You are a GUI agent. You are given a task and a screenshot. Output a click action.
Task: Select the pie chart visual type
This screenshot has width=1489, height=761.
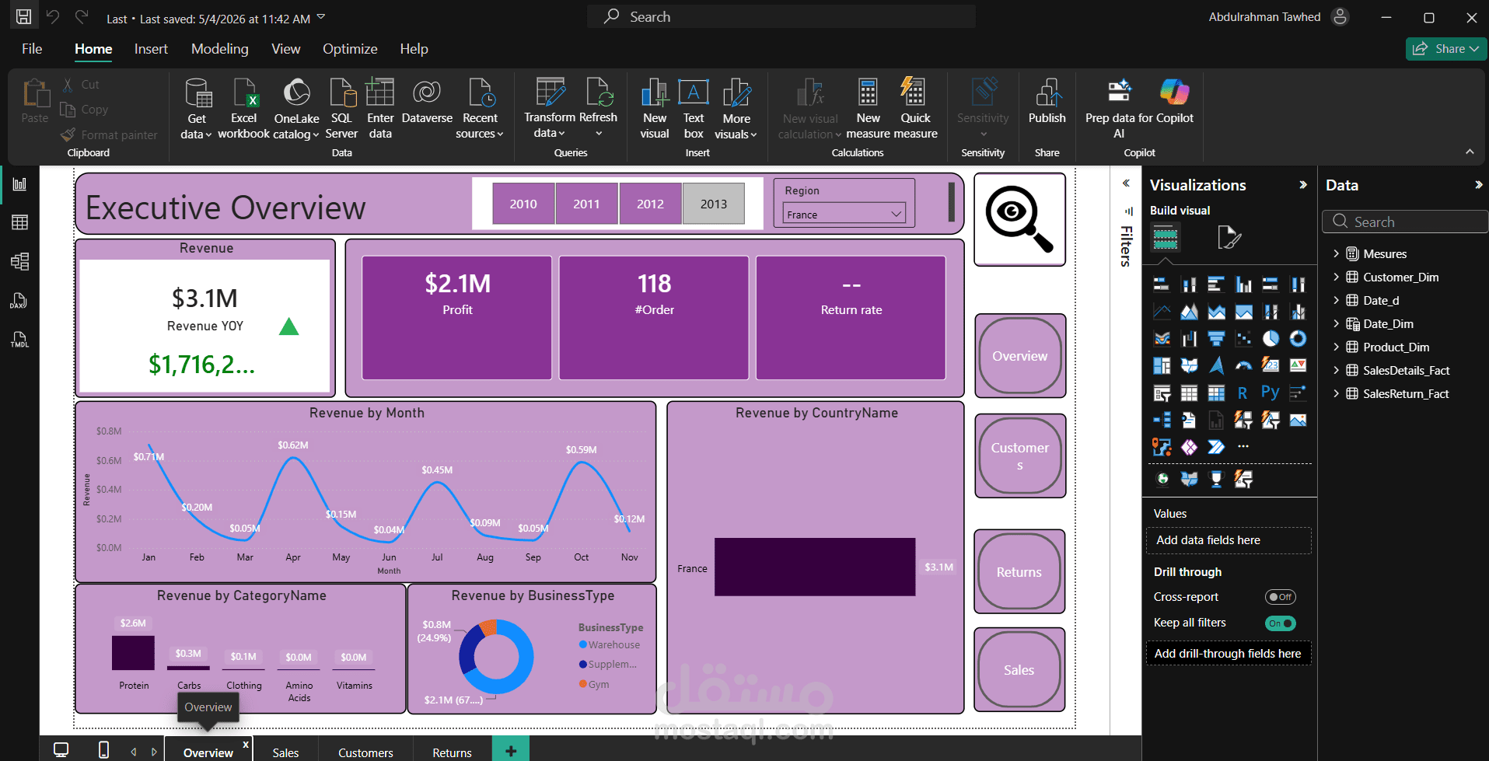tap(1271, 338)
